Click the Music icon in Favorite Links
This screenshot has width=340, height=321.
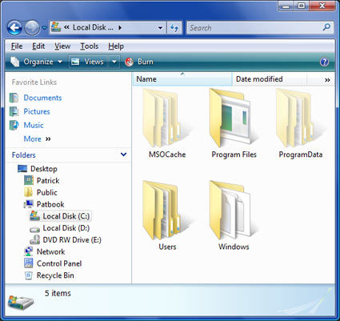14,125
